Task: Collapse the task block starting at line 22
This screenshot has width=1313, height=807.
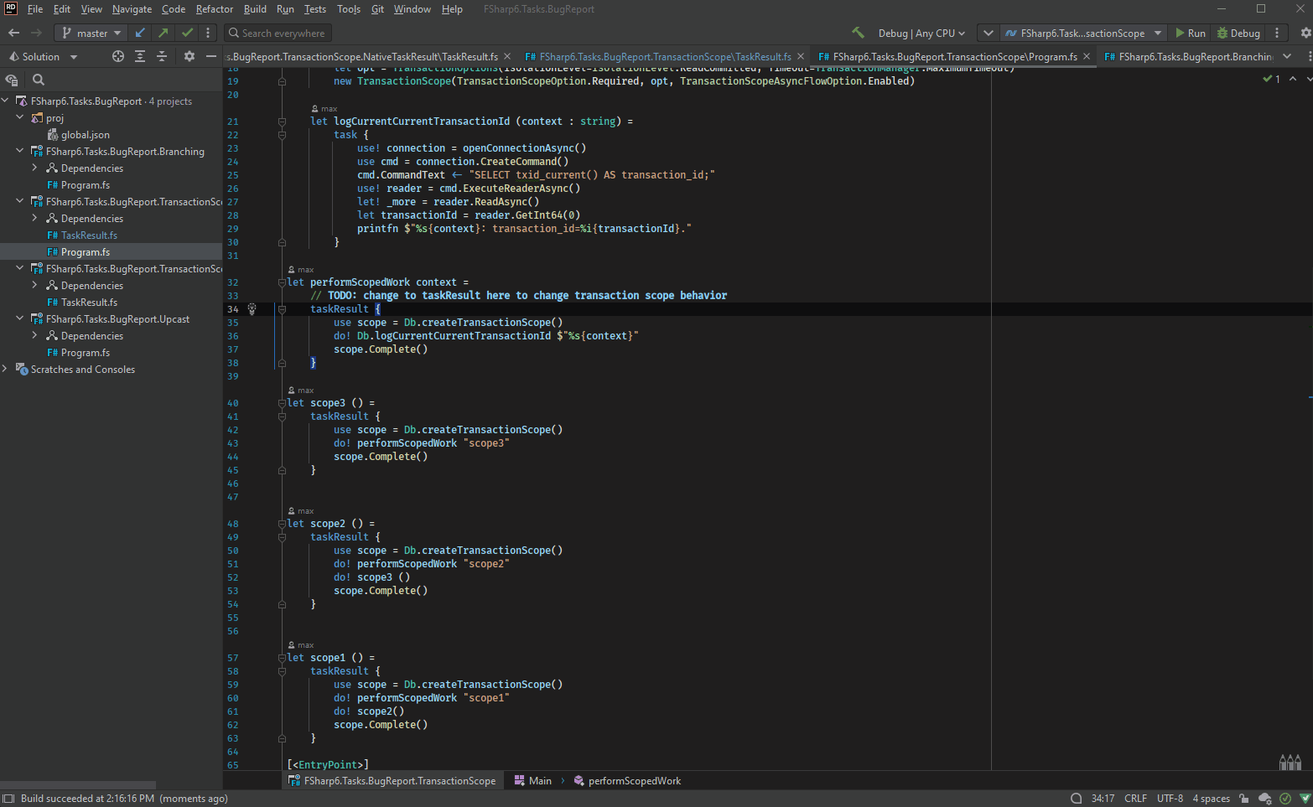Action: 282,134
